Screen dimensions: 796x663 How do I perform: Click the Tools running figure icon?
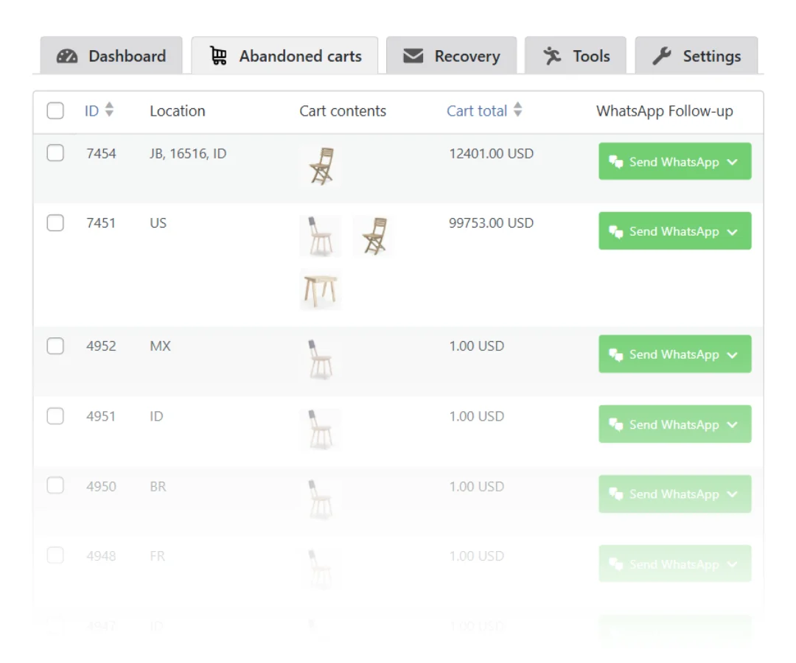552,56
